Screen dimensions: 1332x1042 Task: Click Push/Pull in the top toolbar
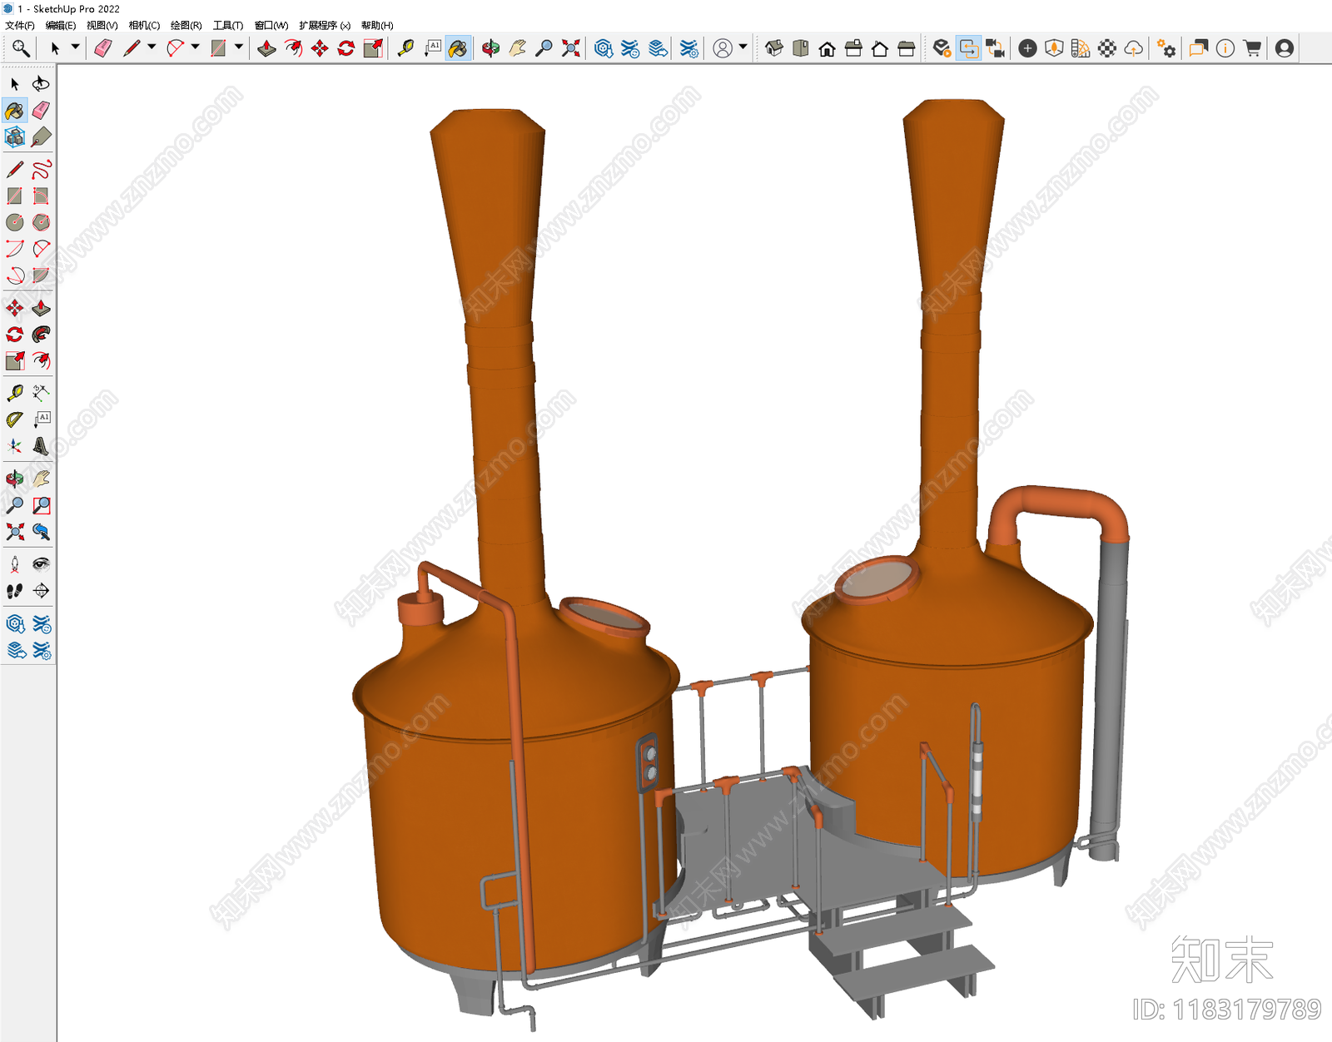(266, 48)
